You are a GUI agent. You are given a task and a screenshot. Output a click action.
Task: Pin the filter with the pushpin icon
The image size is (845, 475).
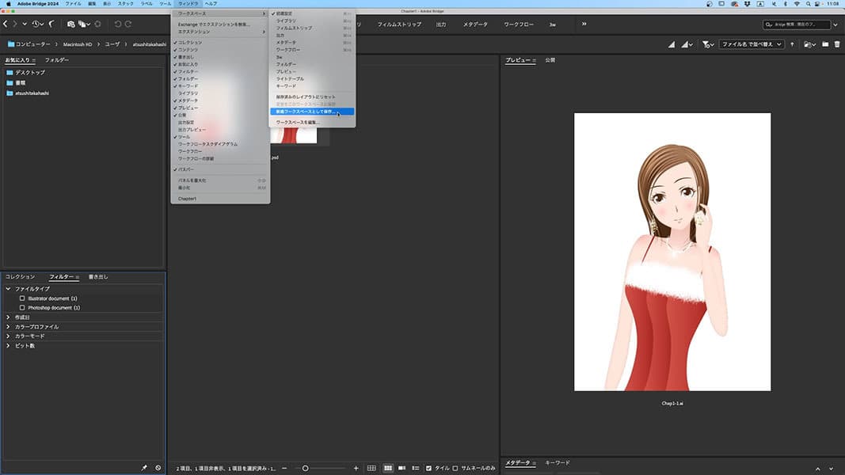click(144, 468)
